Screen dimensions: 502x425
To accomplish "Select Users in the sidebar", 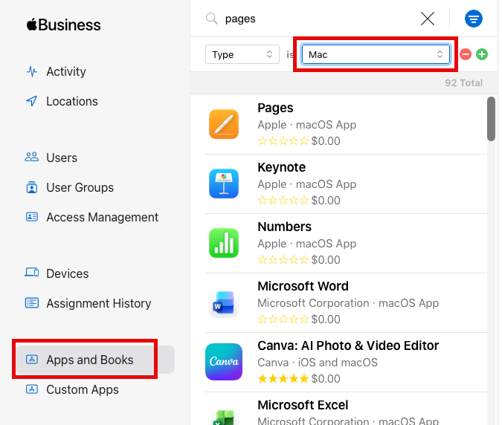I will 61,158.
